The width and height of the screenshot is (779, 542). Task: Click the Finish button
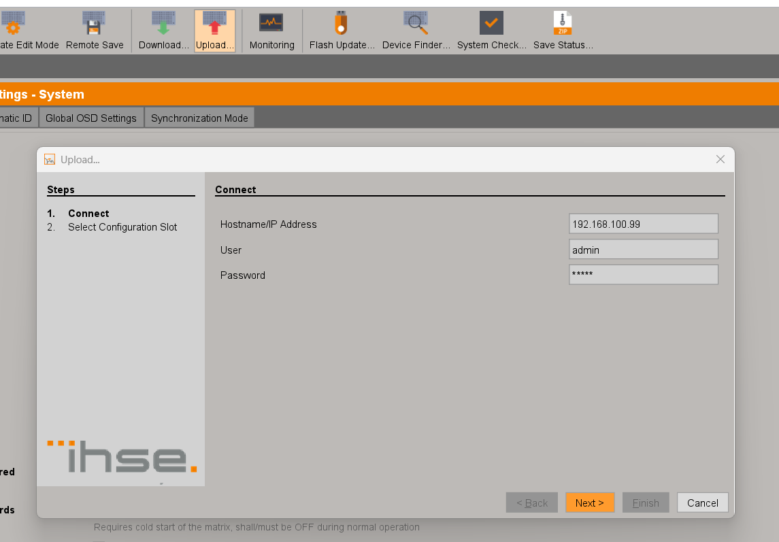click(x=646, y=503)
